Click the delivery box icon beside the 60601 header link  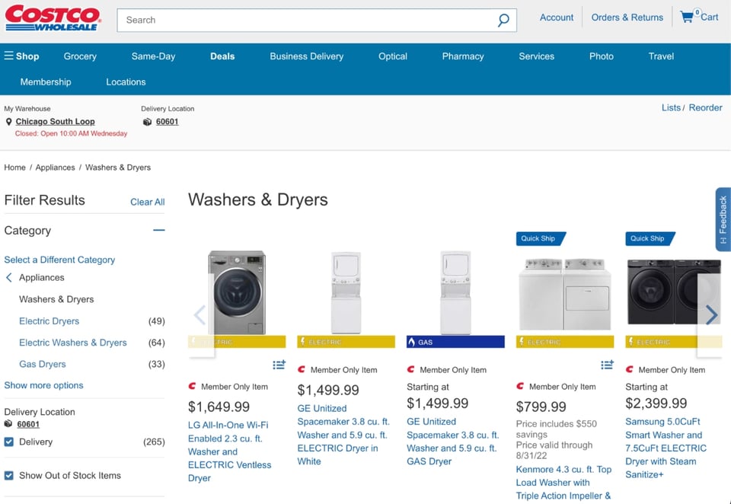click(147, 122)
